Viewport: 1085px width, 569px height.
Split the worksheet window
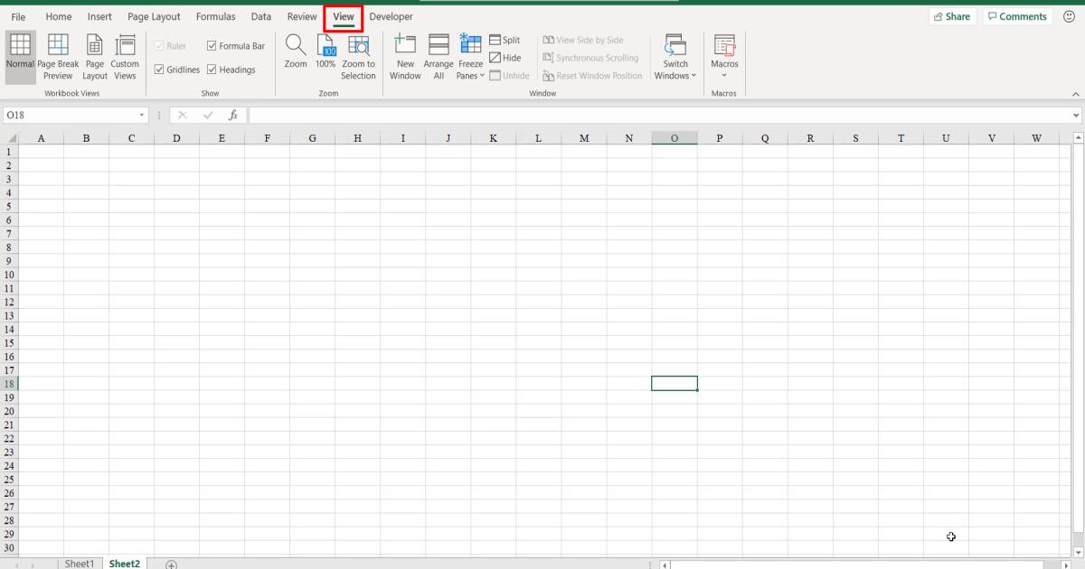(505, 40)
